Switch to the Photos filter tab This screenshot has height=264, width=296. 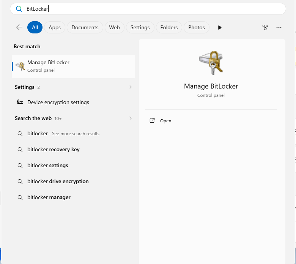197,27
